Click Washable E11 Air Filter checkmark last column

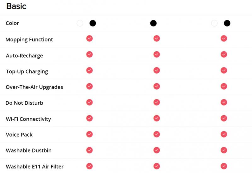click(224, 166)
